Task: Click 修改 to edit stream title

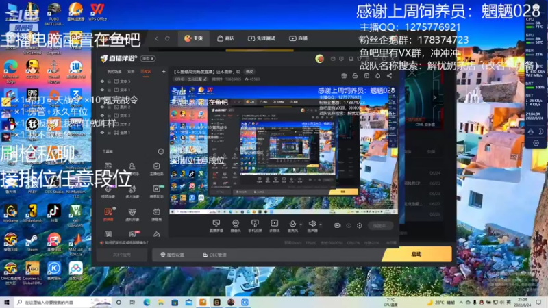Action: coord(249,72)
